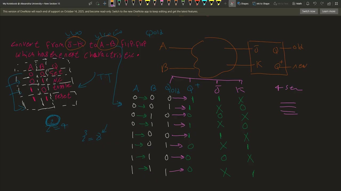Select the objects or type text tool

90,3
